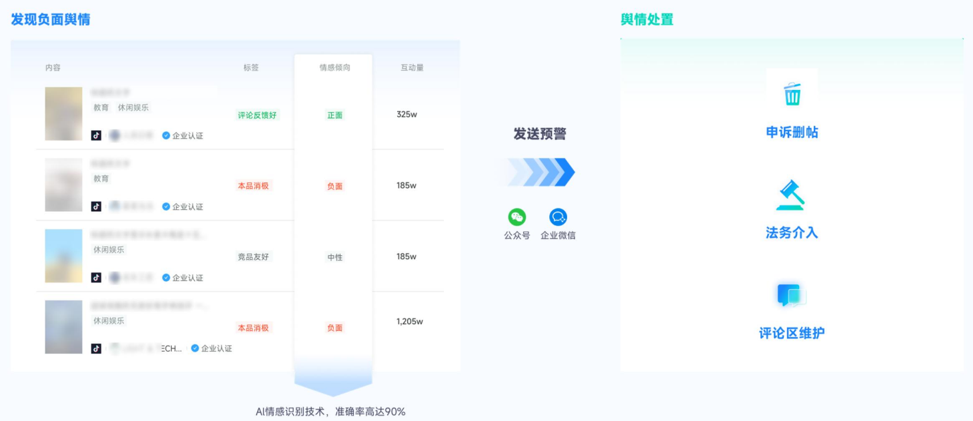The width and height of the screenshot is (973, 421).
Task: Click the blue 企业微信 icon
Action: [558, 217]
